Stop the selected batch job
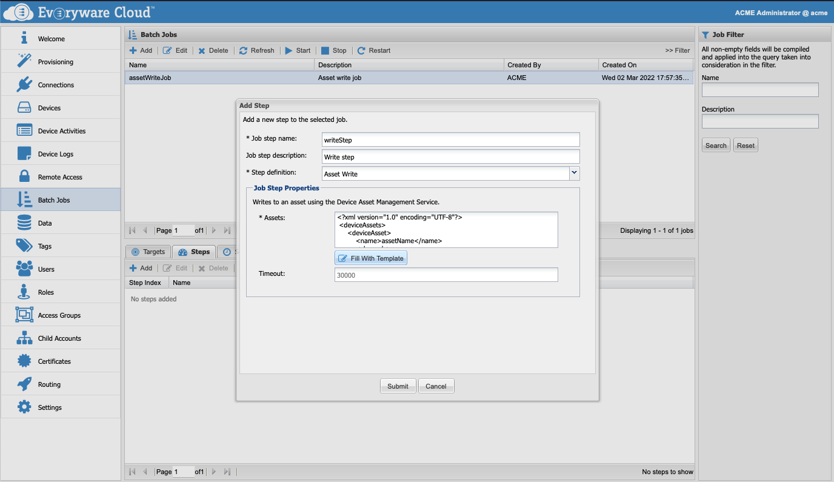Screen dimensions: 834x482 [334, 50]
